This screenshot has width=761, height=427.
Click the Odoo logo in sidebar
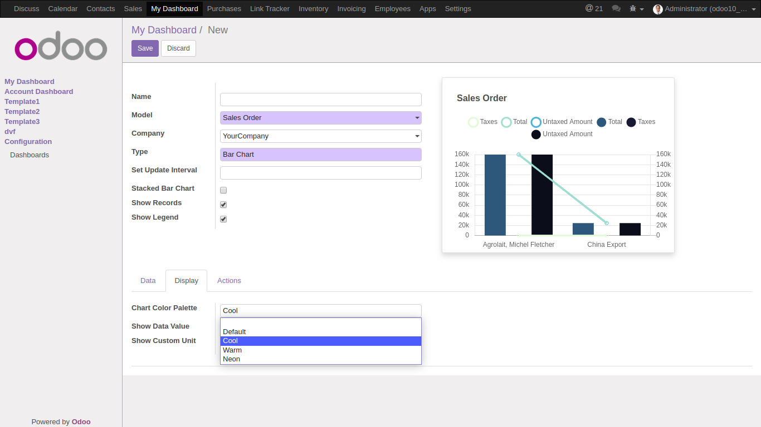pos(61,48)
